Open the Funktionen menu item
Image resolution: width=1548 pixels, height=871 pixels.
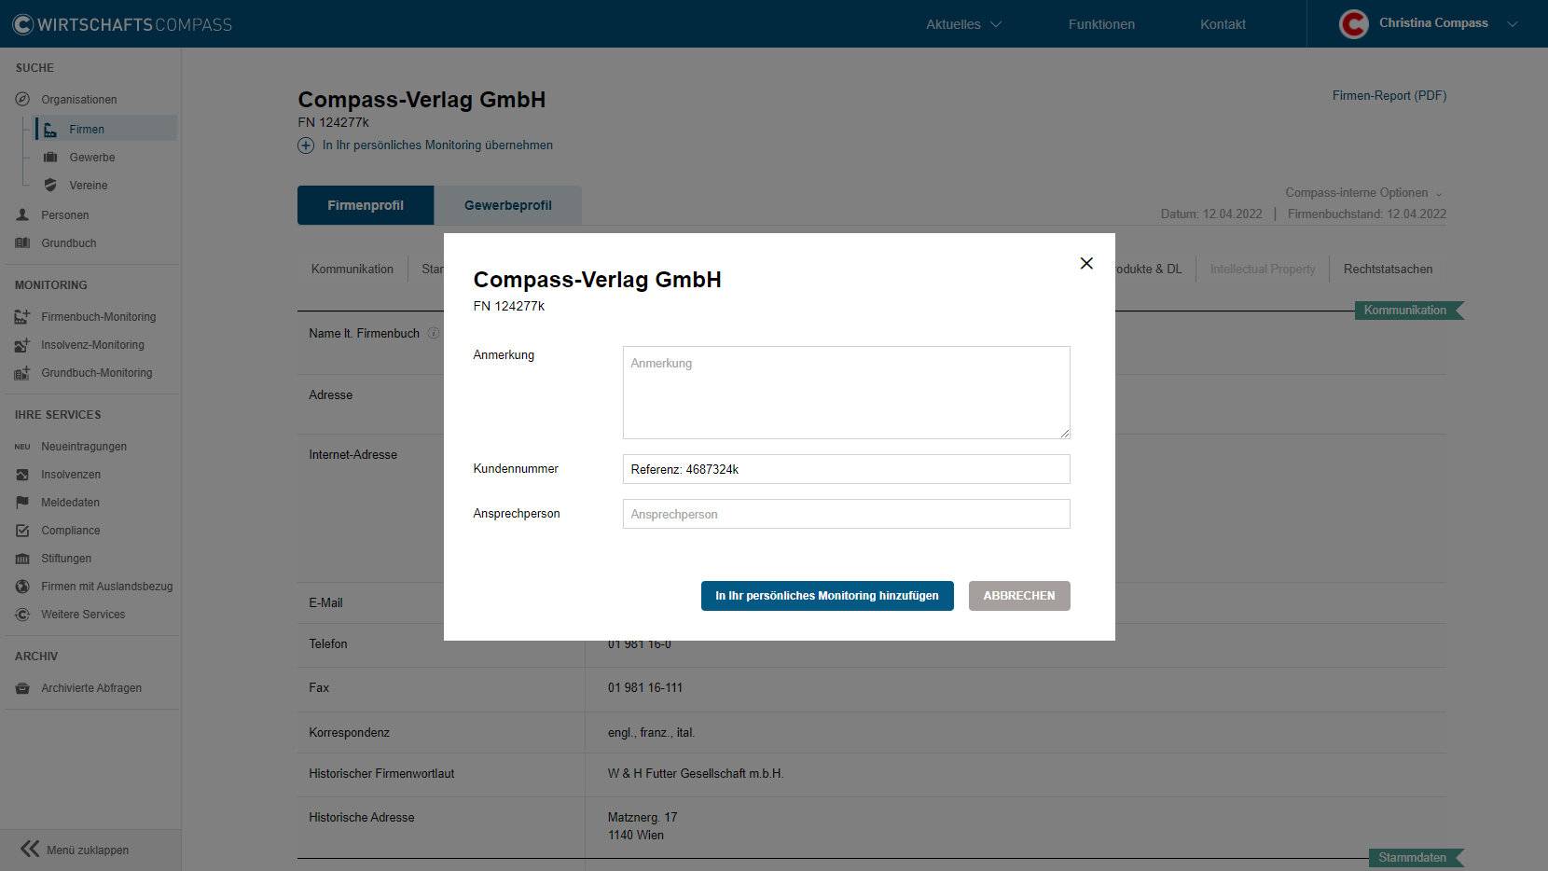tap(1101, 24)
